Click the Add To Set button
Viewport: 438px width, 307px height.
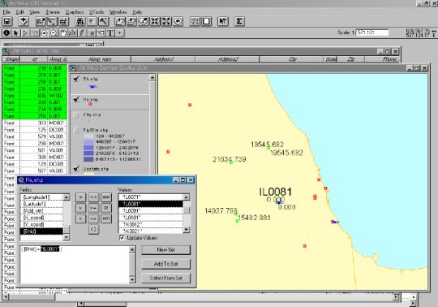coord(166,264)
